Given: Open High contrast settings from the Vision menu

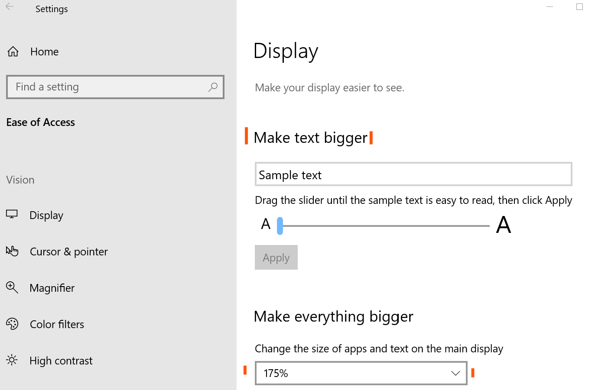Looking at the screenshot, I should pos(61,360).
